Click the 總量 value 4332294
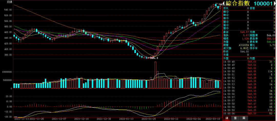The image size is (277, 121). (243, 45)
